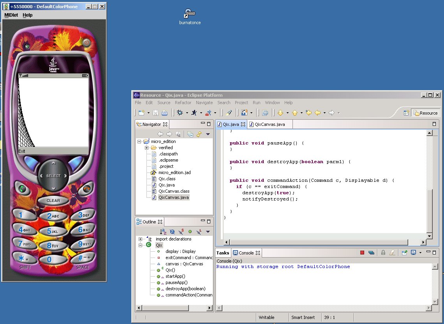Click the CLEAR key on emulator phone

pos(53,200)
